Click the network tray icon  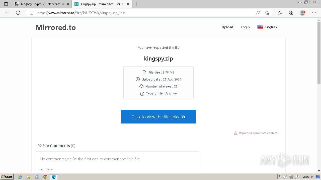pyautogui.click(x=291, y=177)
